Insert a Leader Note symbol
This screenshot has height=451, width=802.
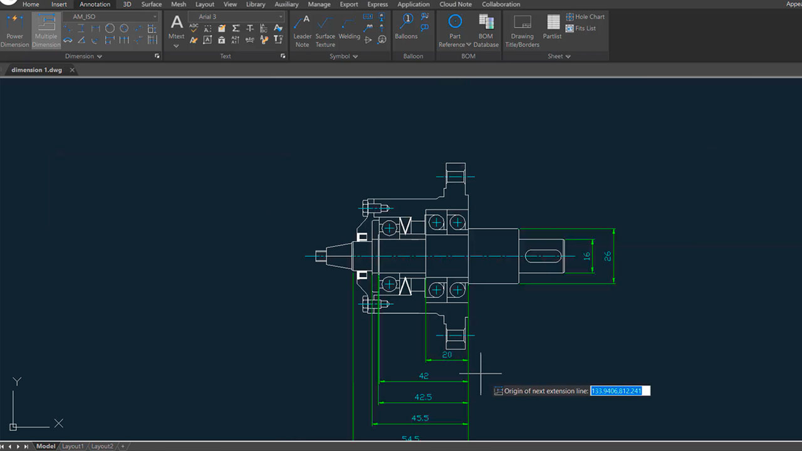(x=302, y=31)
